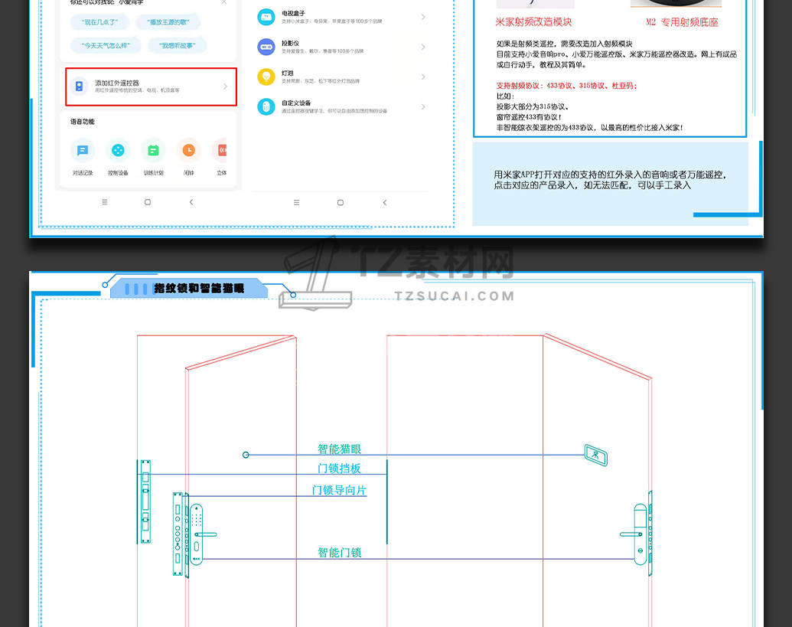This screenshot has width=792, height=627.
Task: Tap the recents menu icon under the device list screen
Action: point(296,203)
